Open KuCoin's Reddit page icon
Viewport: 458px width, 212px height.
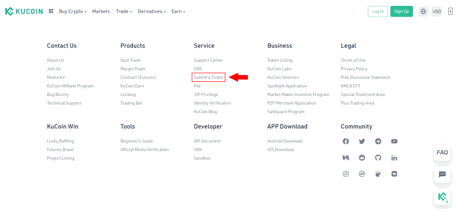(x=362, y=158)
